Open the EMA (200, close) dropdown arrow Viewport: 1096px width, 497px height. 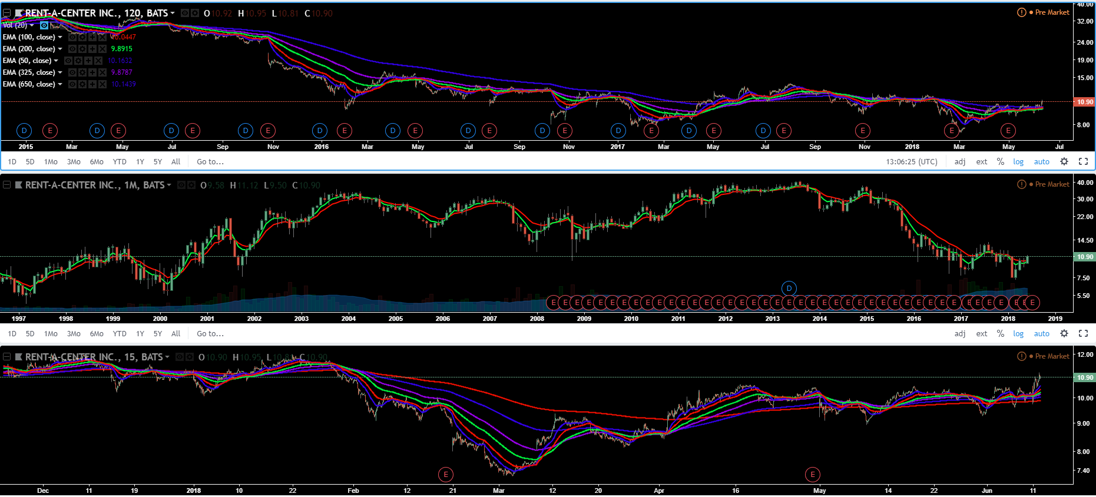pos(60,49)
